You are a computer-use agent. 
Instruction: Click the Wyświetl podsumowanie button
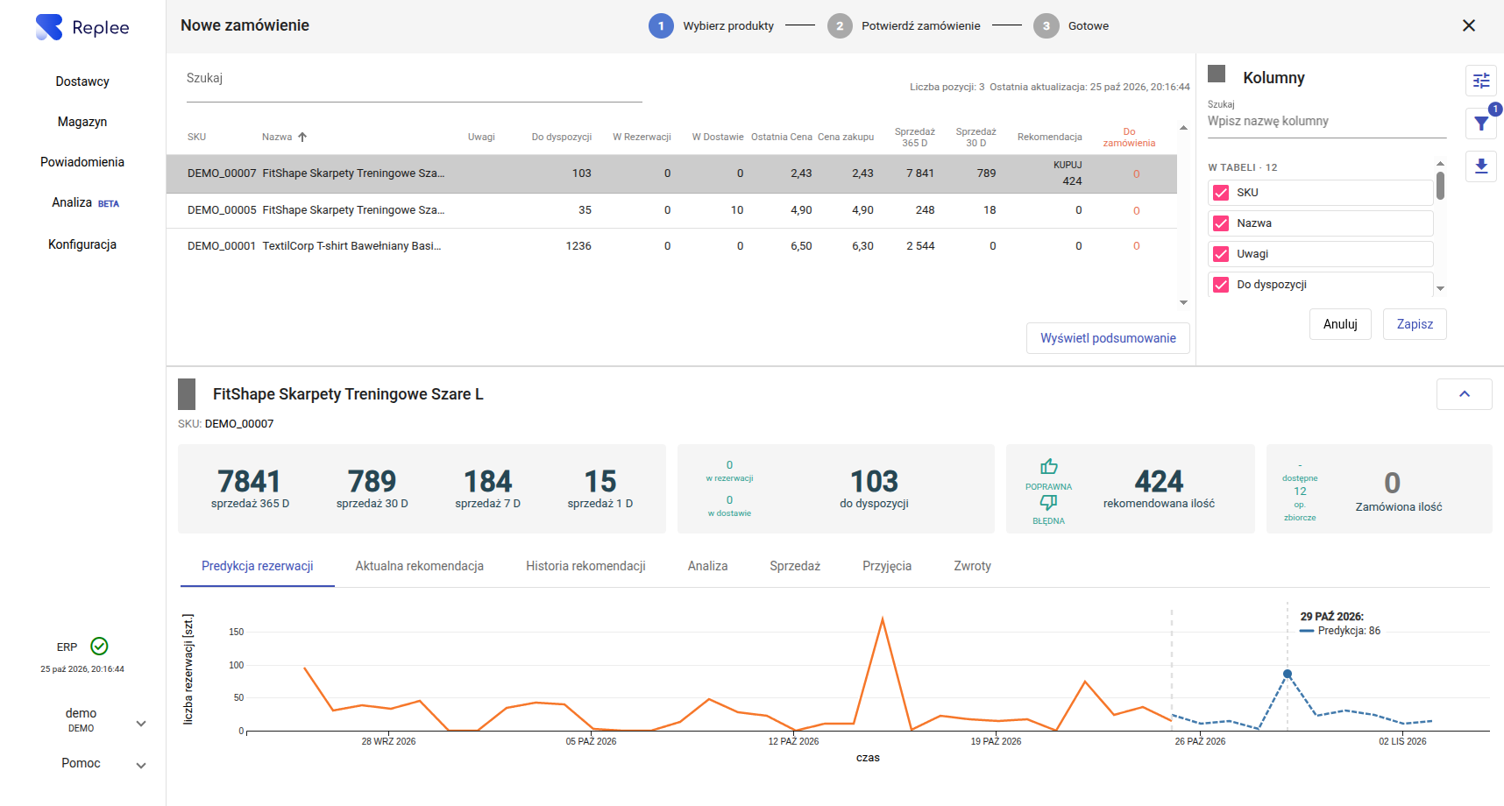pos(1108,338)
